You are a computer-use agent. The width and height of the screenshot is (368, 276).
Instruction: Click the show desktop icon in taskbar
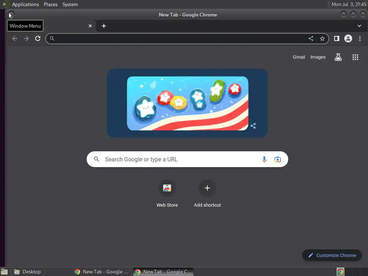click(x=4, y=272)
